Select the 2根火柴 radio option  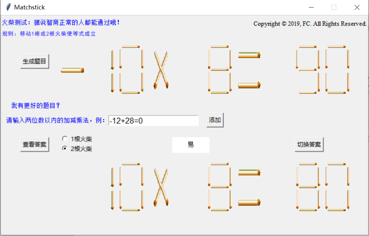point(77,149)
